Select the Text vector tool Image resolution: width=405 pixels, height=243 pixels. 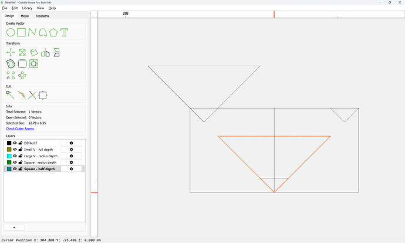tap(65, 32)
